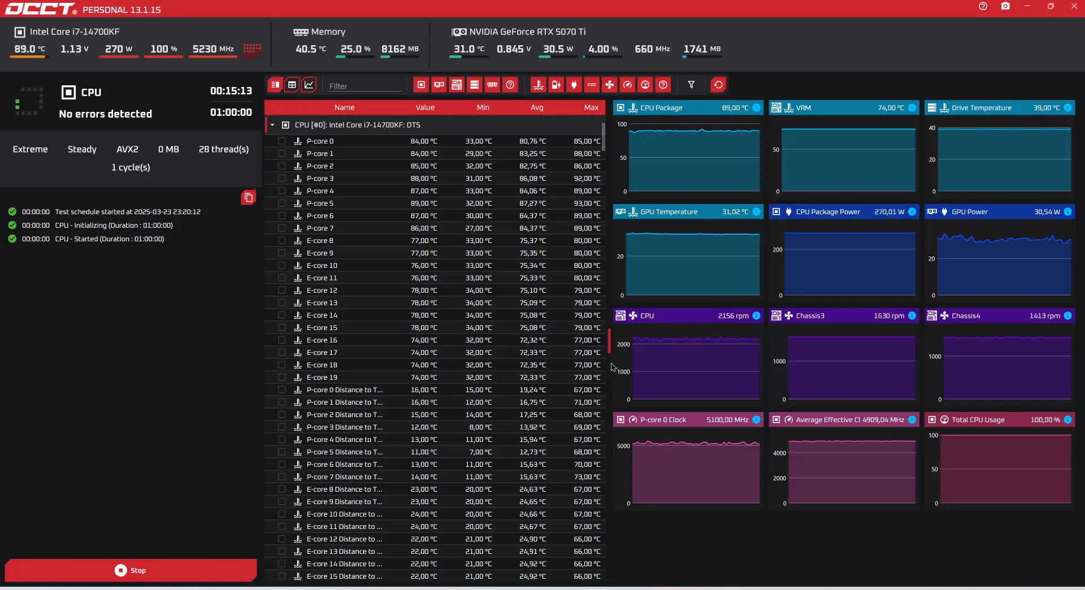Open info for the GPU Power graph
The image size is (1085, 590).
pos(1067,212)
